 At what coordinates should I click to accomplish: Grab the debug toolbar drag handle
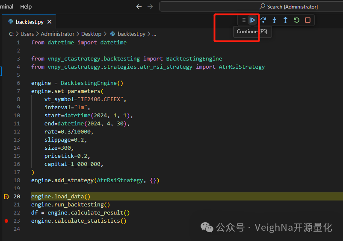[x=244, y=20]
